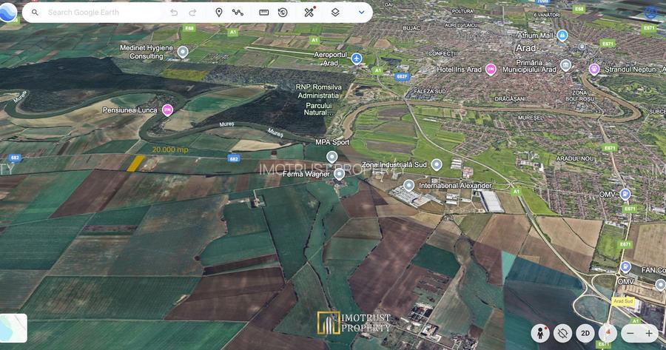Reset orientation with the compass
This screenshot has width=666, height=350.
pyautogui.click(x=608, y=334)
